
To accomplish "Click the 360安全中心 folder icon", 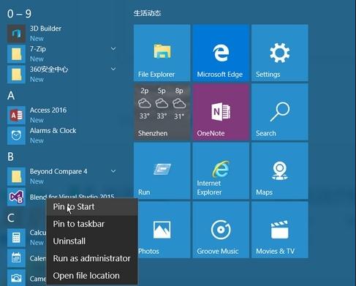I will 16,75.
